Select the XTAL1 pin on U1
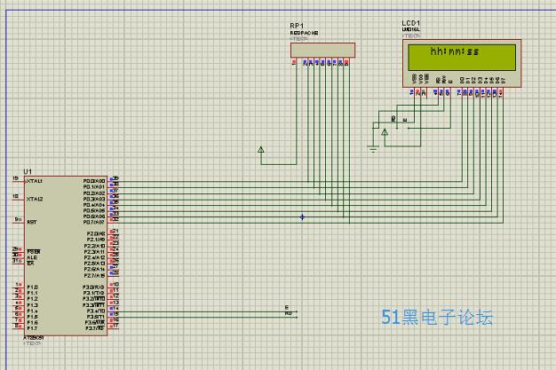The image size is (556, 370). pyautogui.click(x=35, y=181)
